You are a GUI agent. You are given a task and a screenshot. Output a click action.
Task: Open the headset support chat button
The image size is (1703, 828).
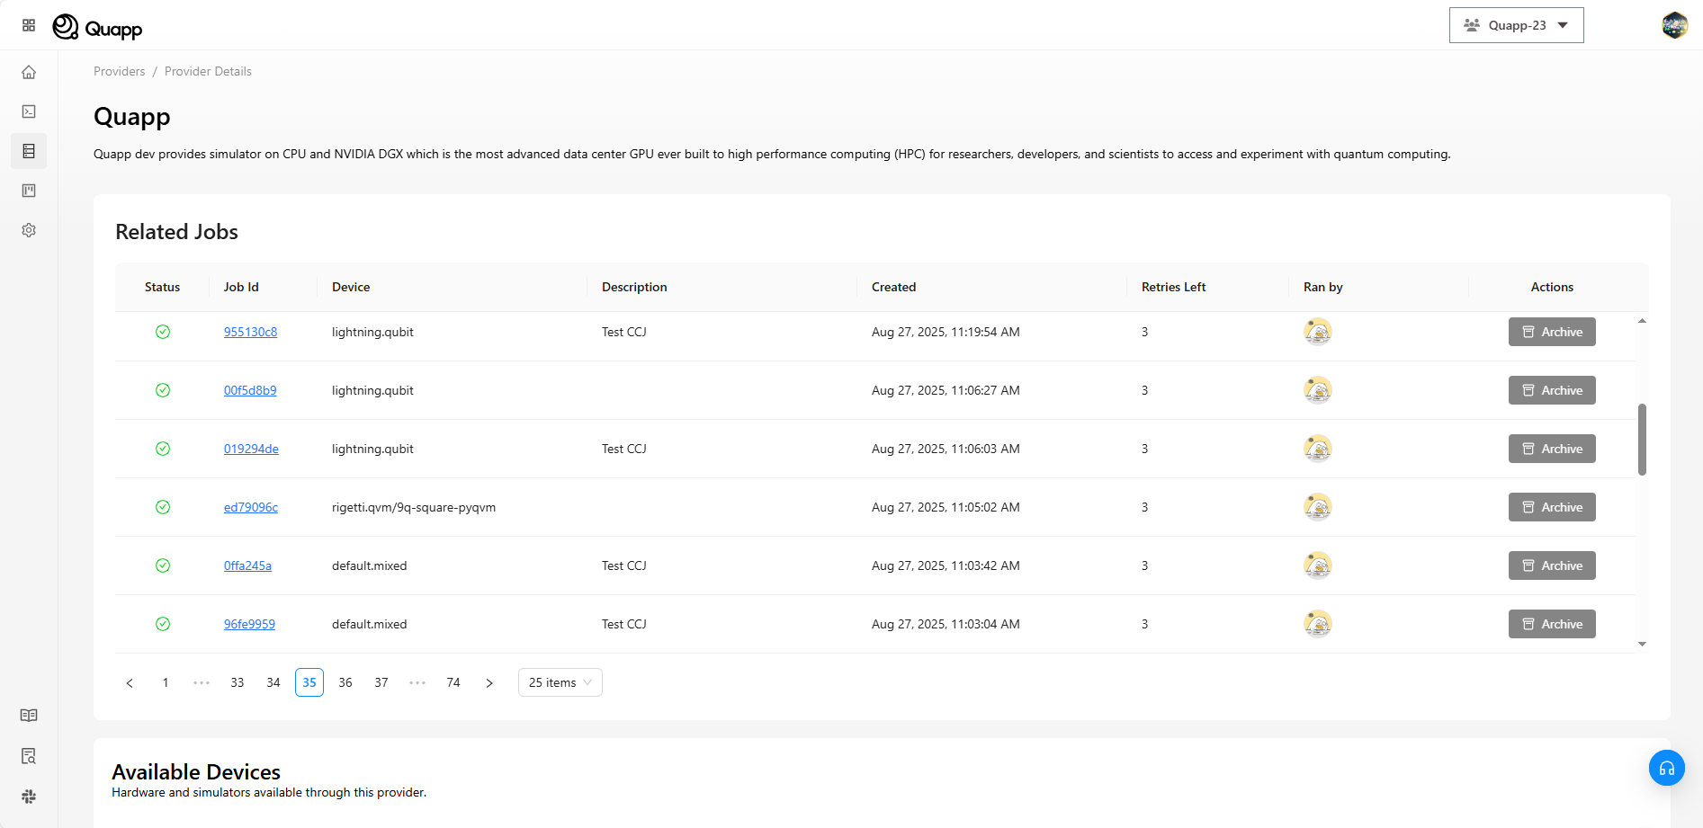pyautogui.click(x=1666, y=768)
